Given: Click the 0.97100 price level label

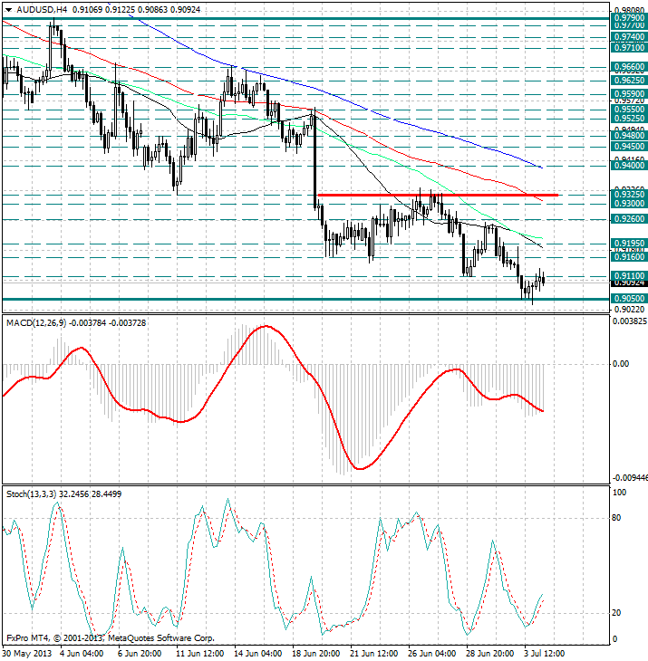Looking at the screenshot, I should click(x=629, y=48).
